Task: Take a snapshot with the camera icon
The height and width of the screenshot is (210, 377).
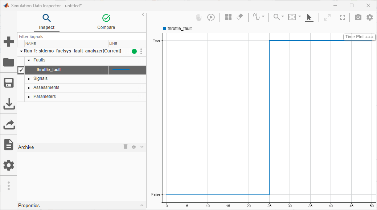Action: pos(358,17)
